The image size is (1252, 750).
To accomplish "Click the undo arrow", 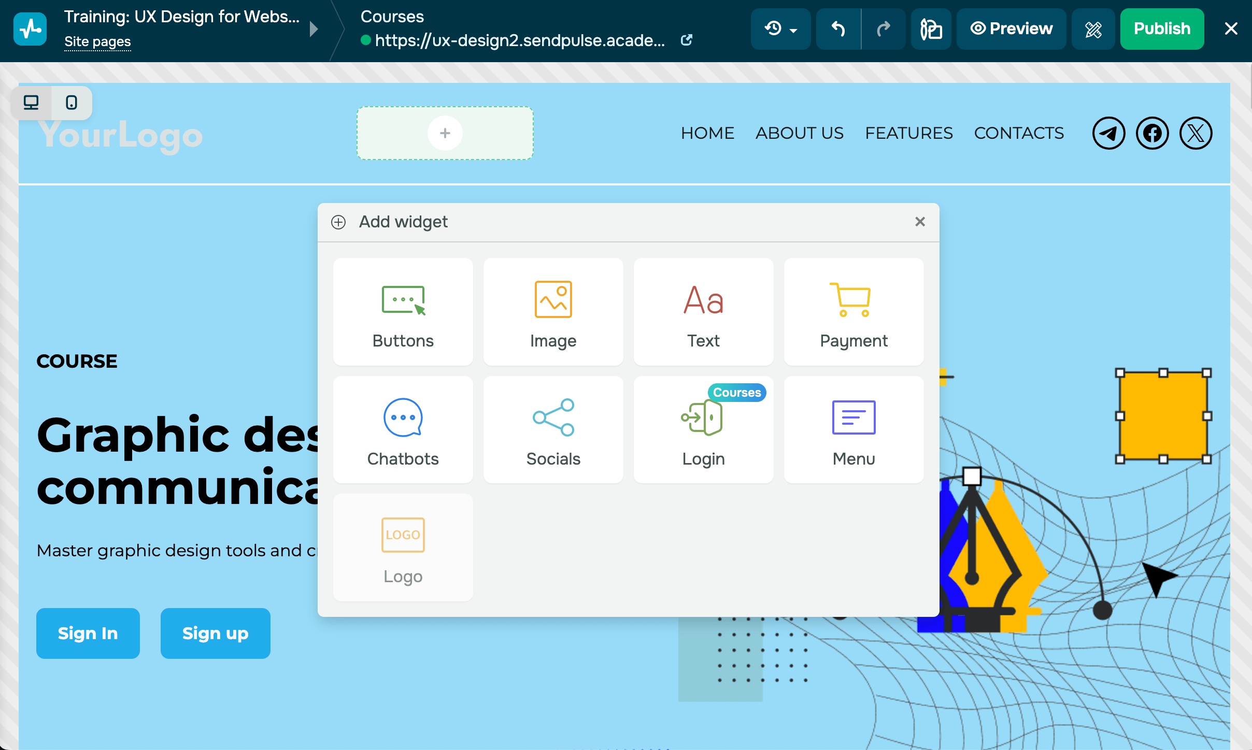I will coord(838,28).
